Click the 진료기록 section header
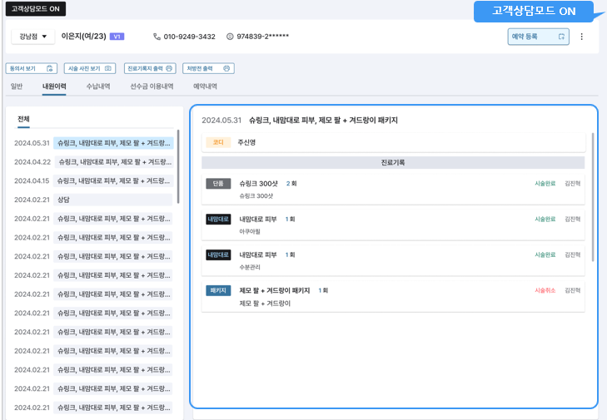 tap(393, 162)
